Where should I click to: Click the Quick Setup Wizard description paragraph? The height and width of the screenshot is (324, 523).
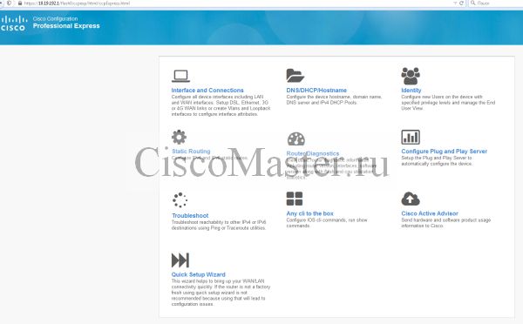click(x=221, y=293)
